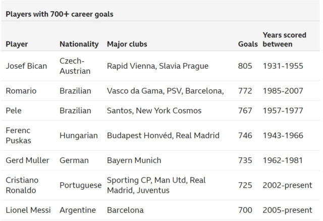Viewport: 323px width, 221px height.
Task: Click on Romario in the player column
Action: (21, 91)
